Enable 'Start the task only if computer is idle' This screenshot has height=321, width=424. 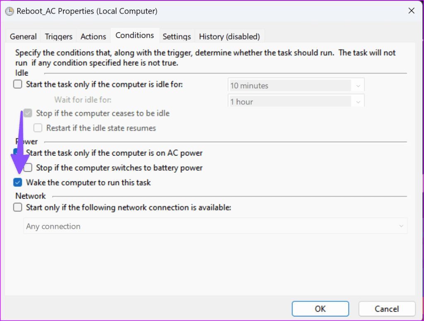(17, 84)
